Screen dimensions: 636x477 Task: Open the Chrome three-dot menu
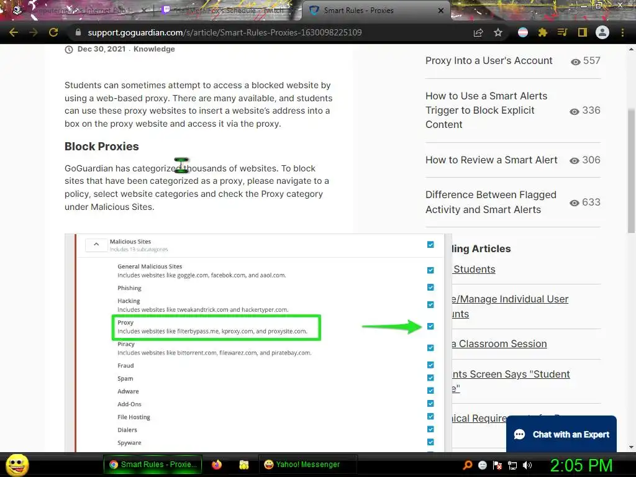pyautogui.click(x=622, y=32)
